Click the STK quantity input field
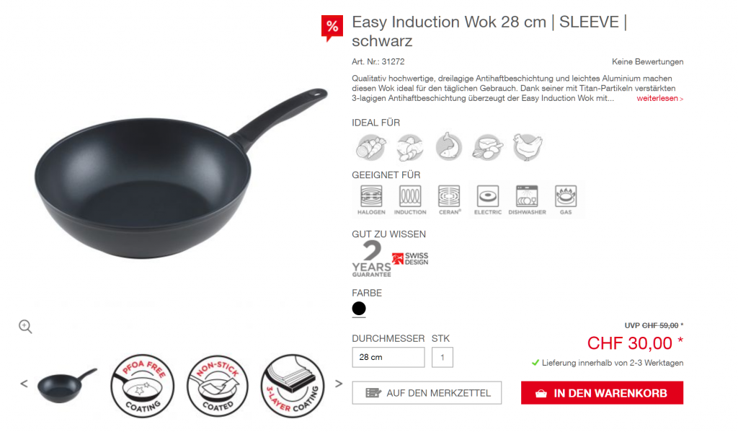 tap(443, 357)
